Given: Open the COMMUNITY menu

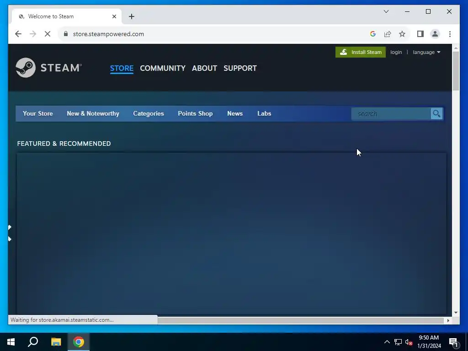Looking at the screenshot, I should pyautogui.click(x=163, y=69).
